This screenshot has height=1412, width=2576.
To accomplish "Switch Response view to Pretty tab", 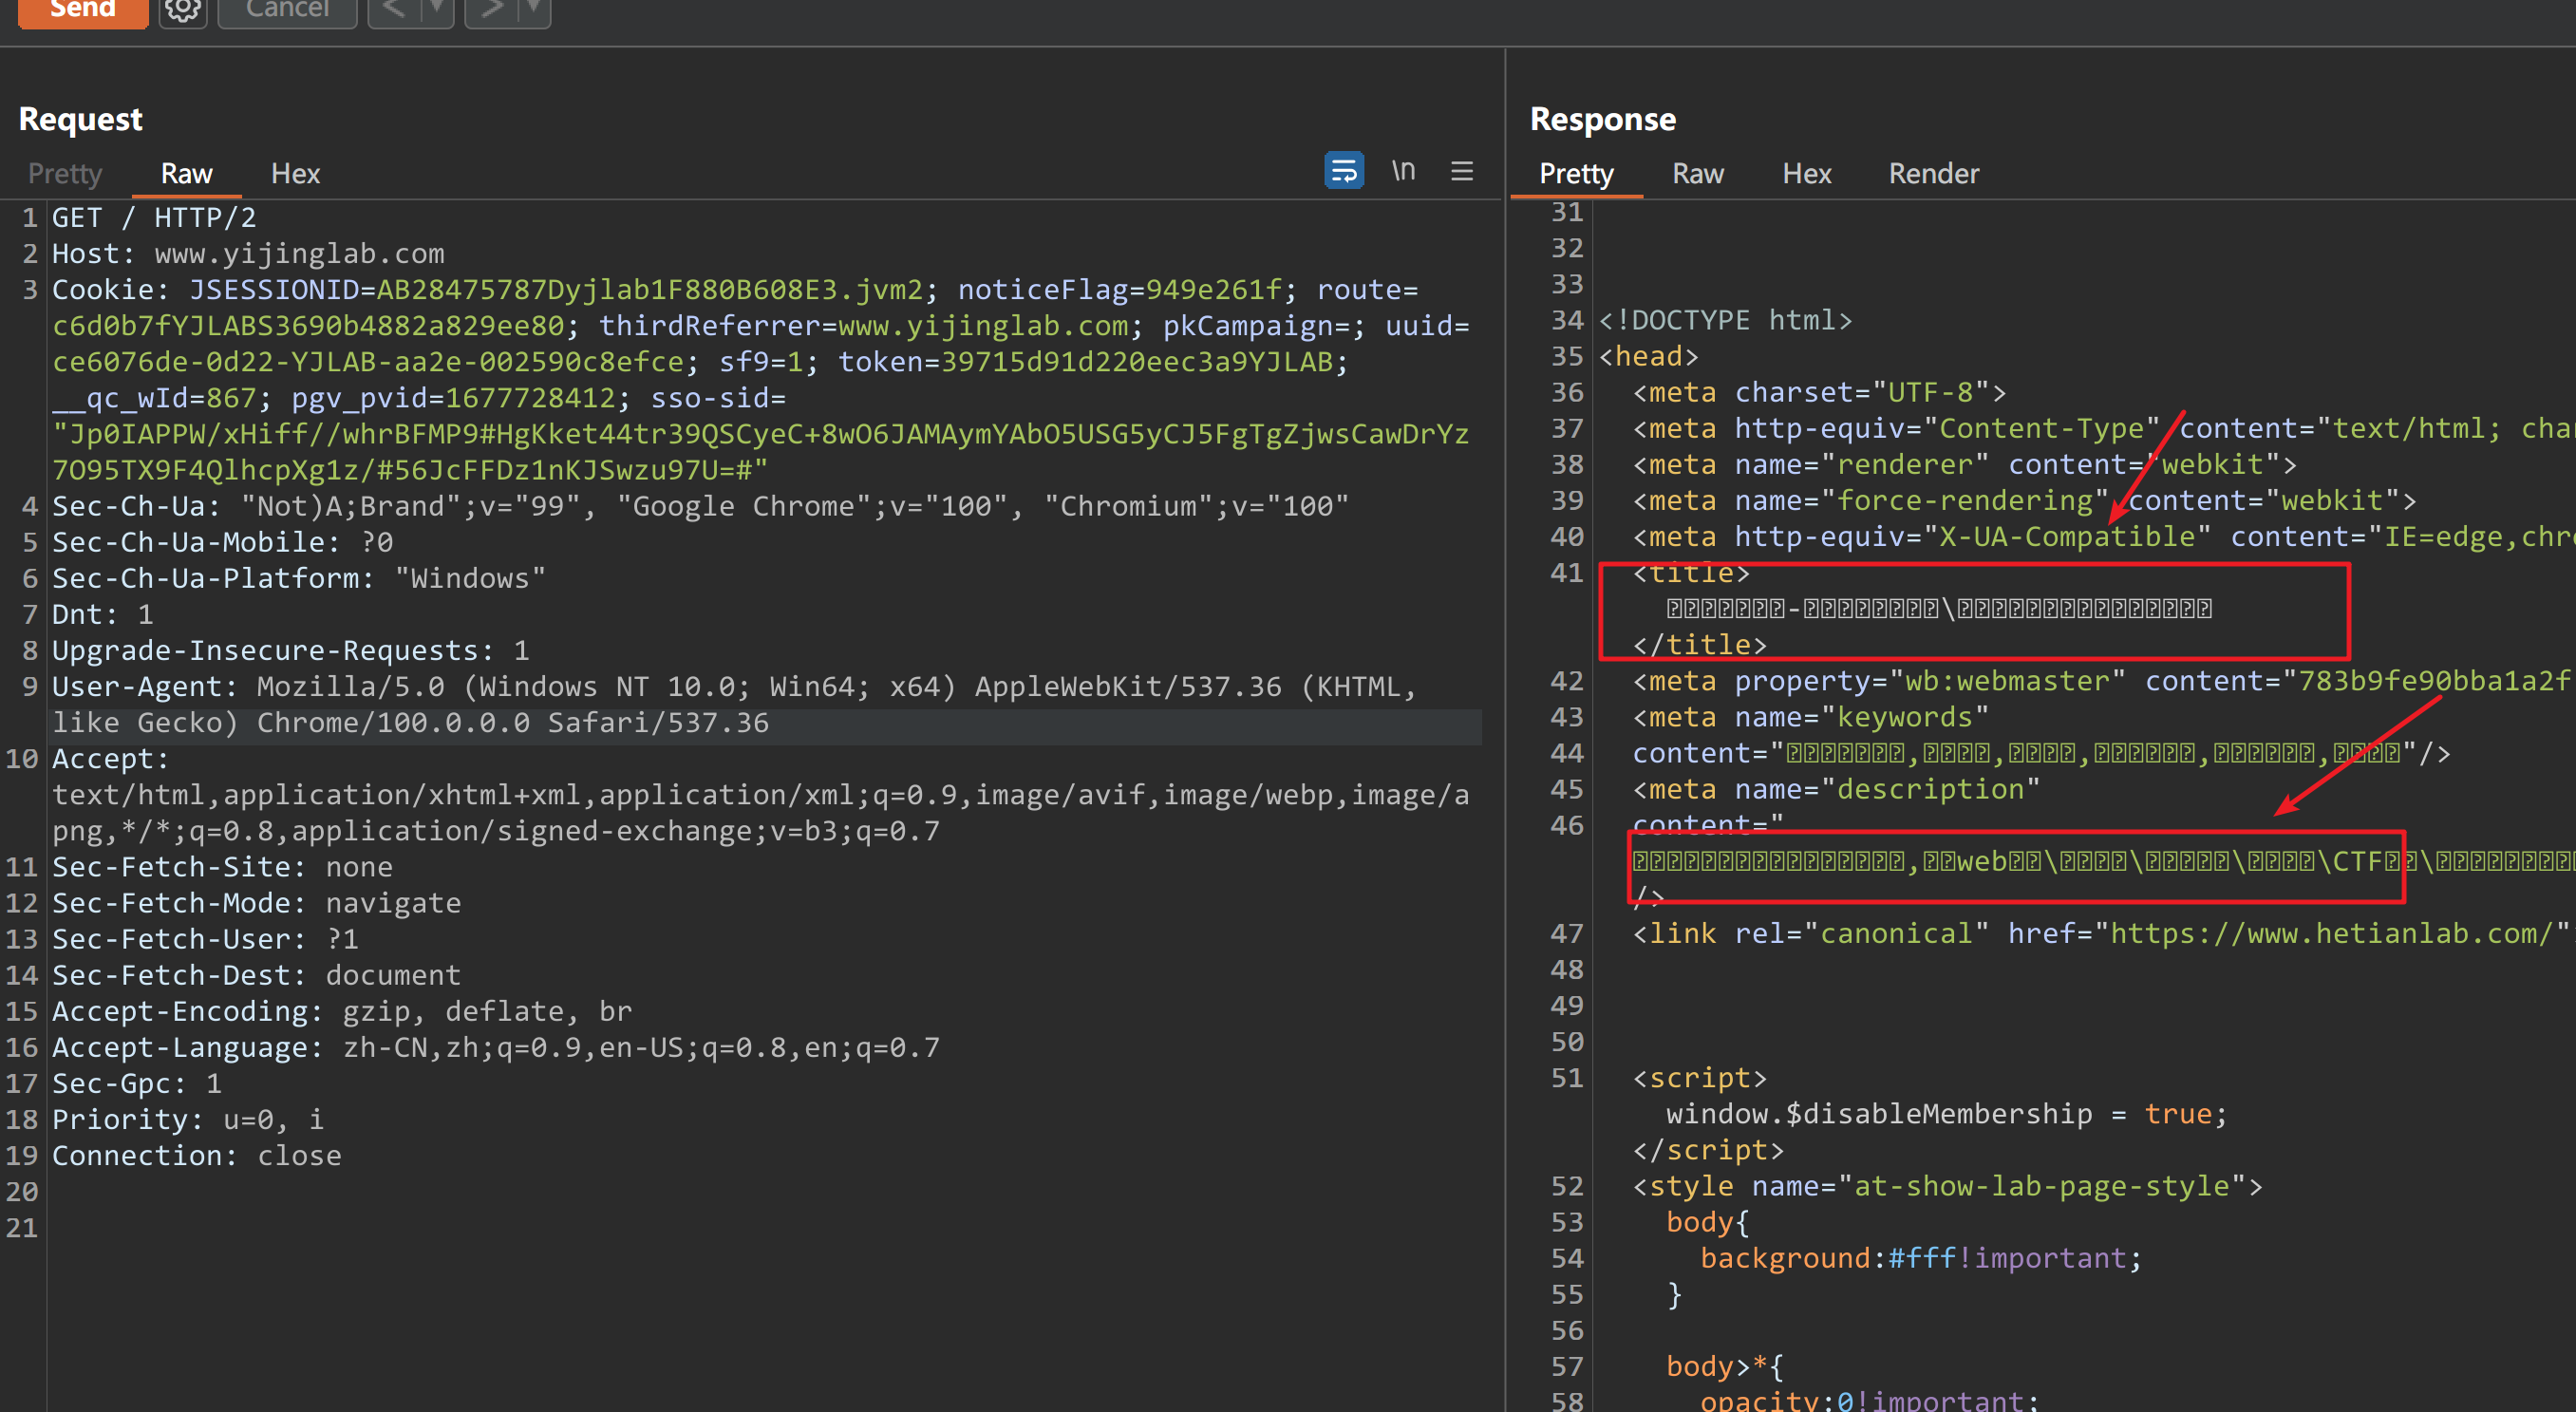I will (1576, 173).
